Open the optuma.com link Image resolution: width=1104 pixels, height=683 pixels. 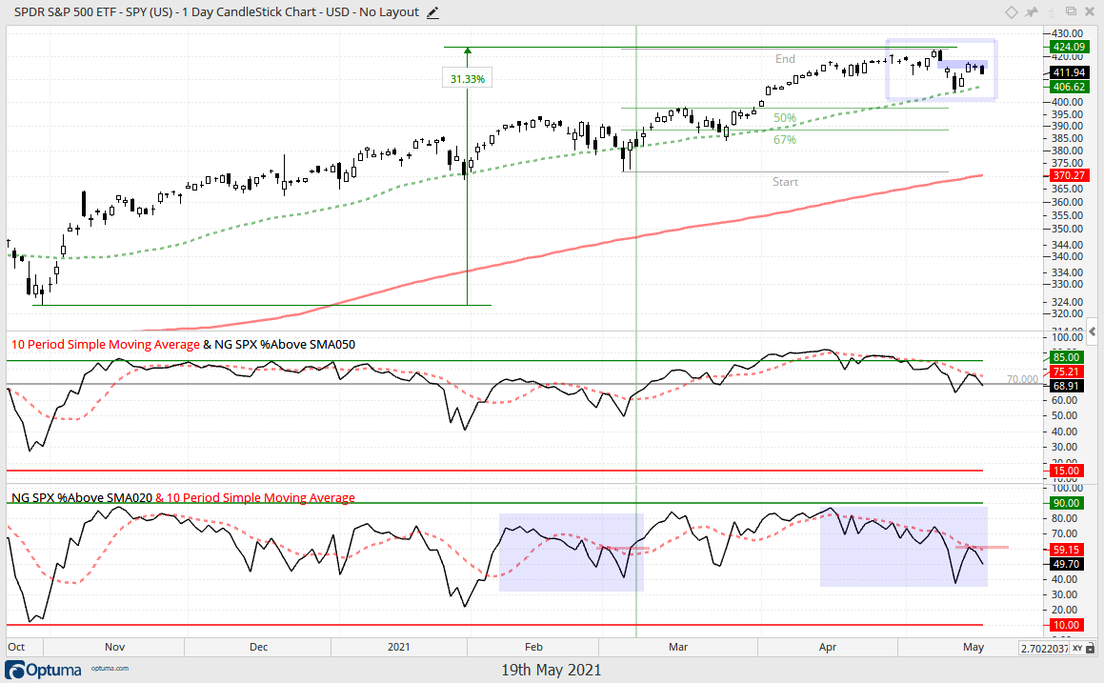pyautogui.click(x=110, y=668)
